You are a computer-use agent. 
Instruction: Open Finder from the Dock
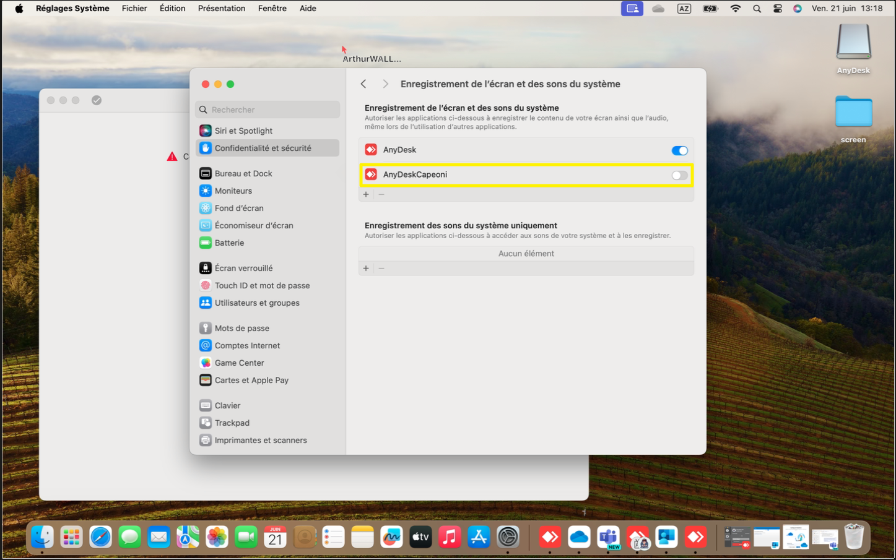click(42, 536)
